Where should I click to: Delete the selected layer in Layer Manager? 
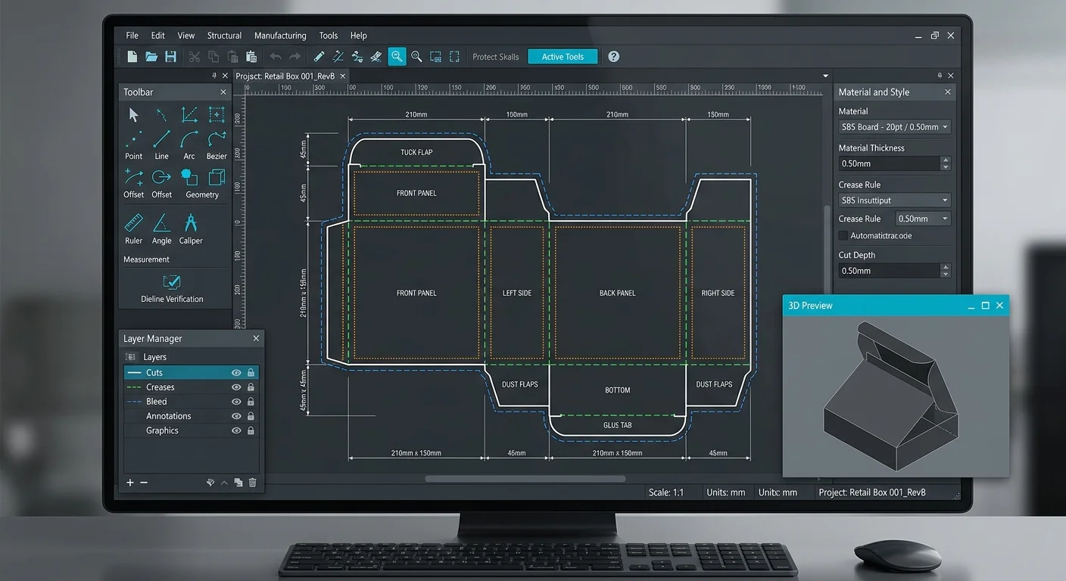click(252, 482)
